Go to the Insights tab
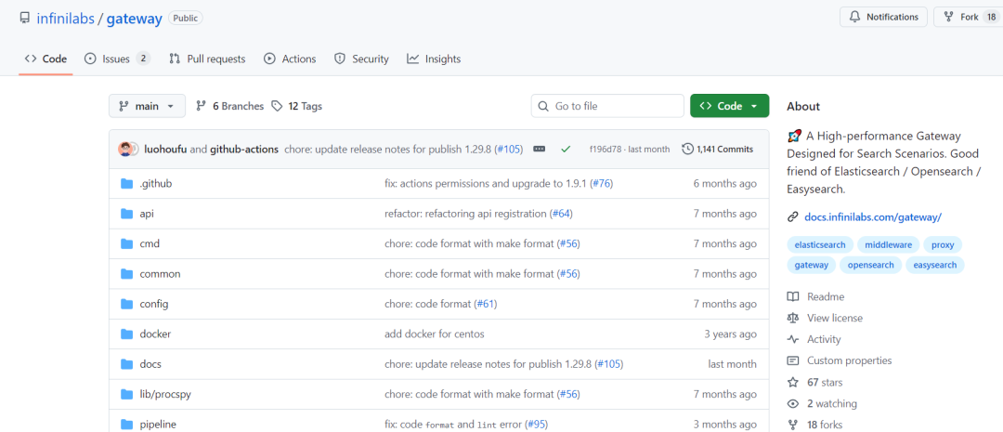Screen dimensions: 1003x432 point(434,59)
